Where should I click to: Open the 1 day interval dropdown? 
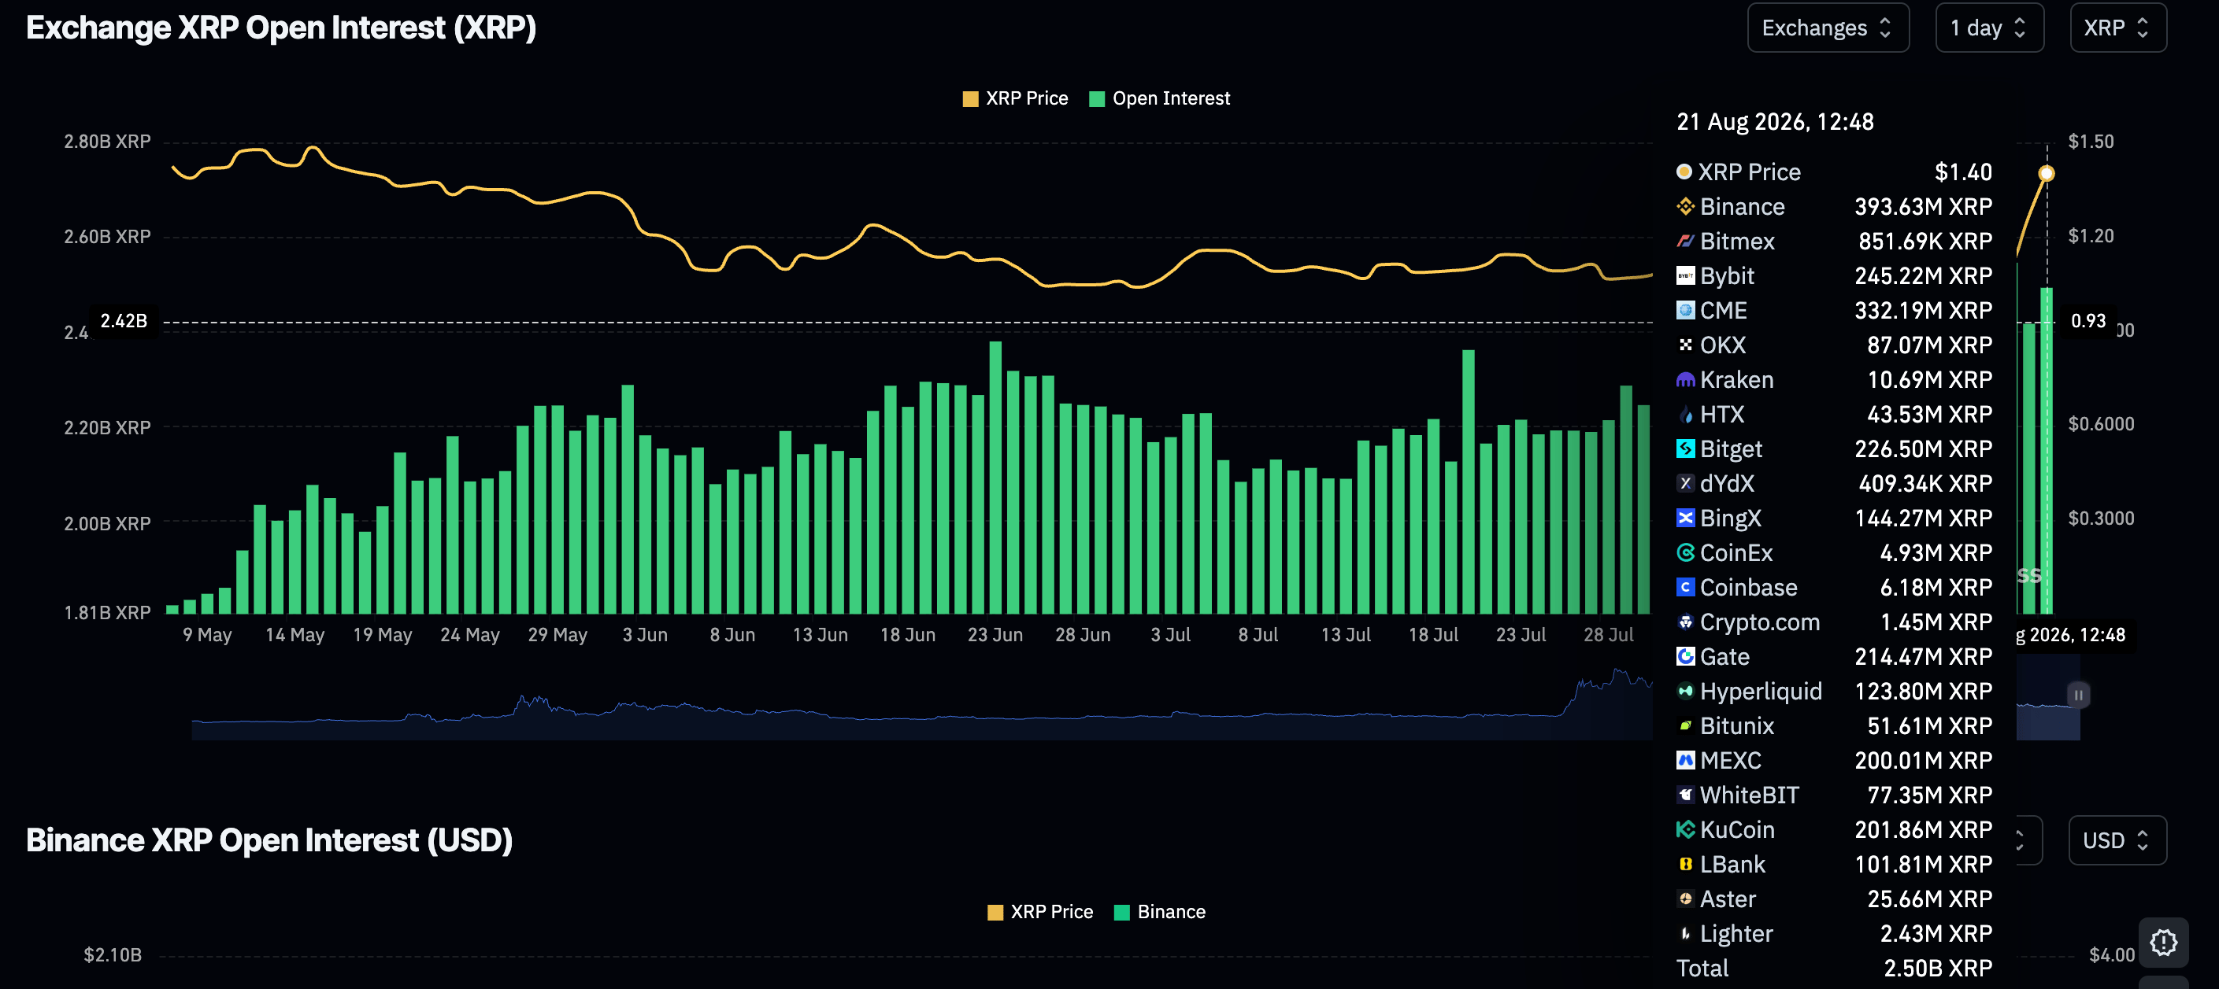pyautogui.click(x=1989, y=28)
